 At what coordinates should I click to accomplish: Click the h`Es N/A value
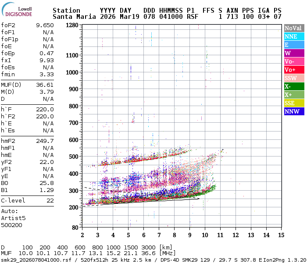pyautogui.click(x=48, y=130)
